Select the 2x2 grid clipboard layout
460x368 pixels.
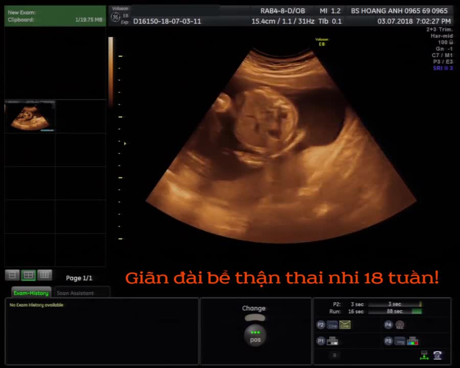(29, 275)
